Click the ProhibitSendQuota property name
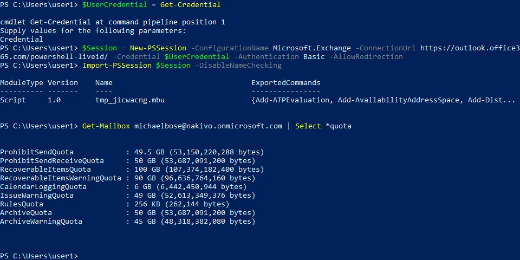This screenshot has height=260, width=520. pos(37,152)
